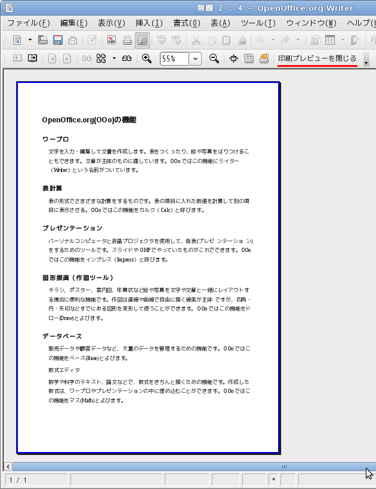Click the Show Draw Functions icon
The height and width of the screenshot is (489, 376).
(x=355, y=40)
